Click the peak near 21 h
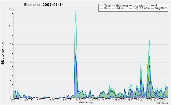This screenshot has width=171, height=105. (149, 41)
